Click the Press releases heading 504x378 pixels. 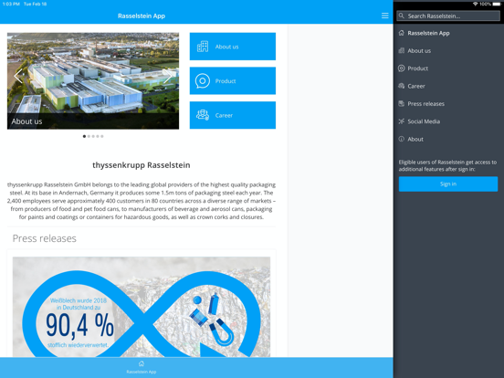coord(45,238)
